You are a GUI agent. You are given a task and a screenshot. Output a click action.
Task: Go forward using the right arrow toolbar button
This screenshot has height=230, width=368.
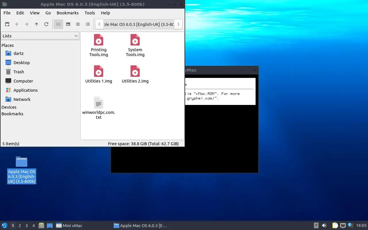27,24
